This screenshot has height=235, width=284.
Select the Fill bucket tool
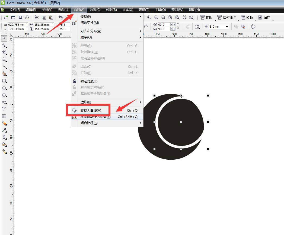coord(4,144)
